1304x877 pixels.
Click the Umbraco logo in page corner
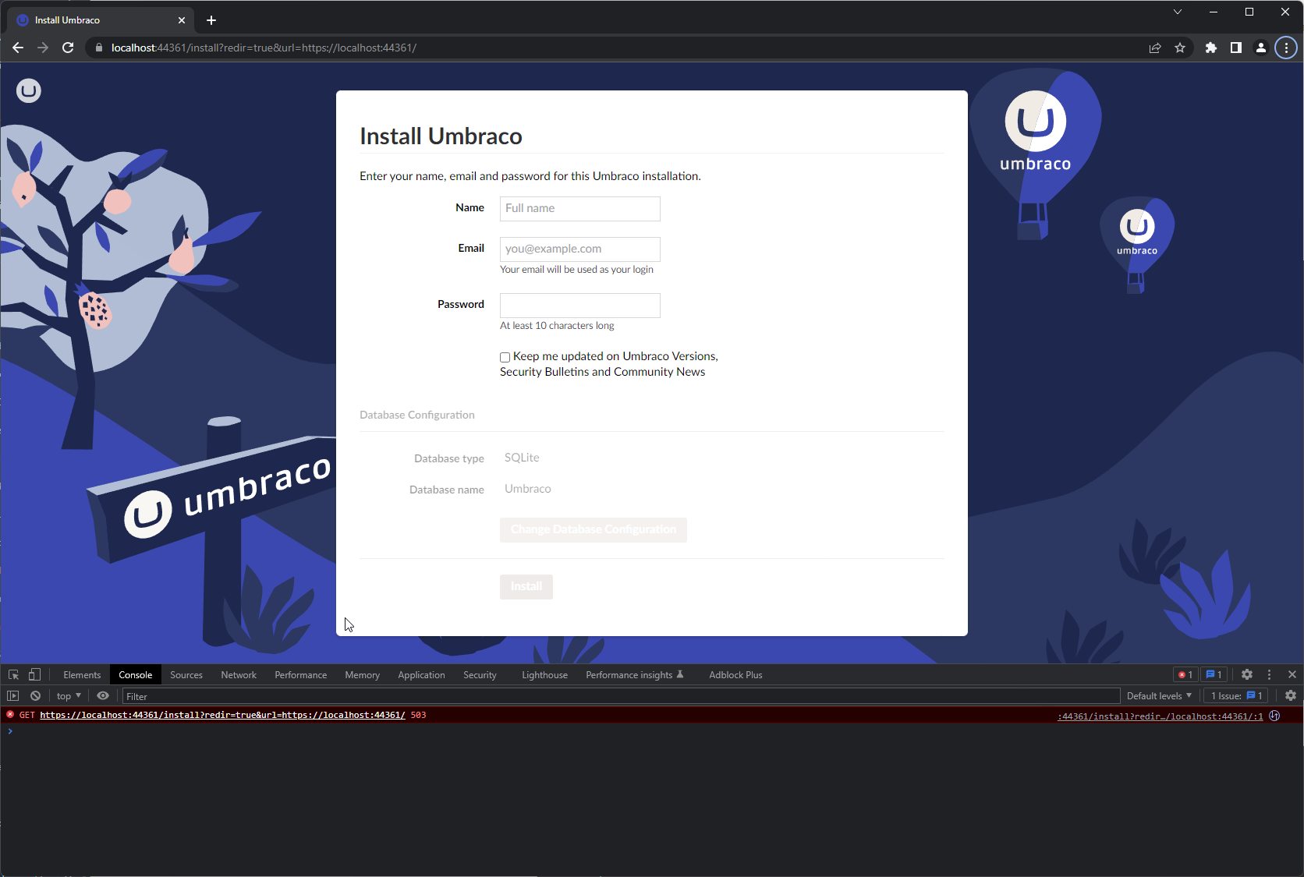coord(29,91)
